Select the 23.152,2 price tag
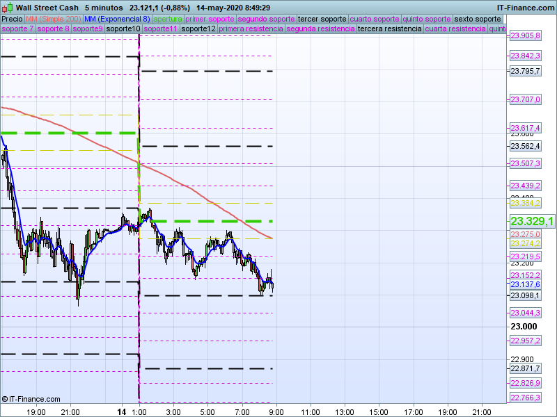This screenshot has height=417, width=557. click(x=526, y=275)
